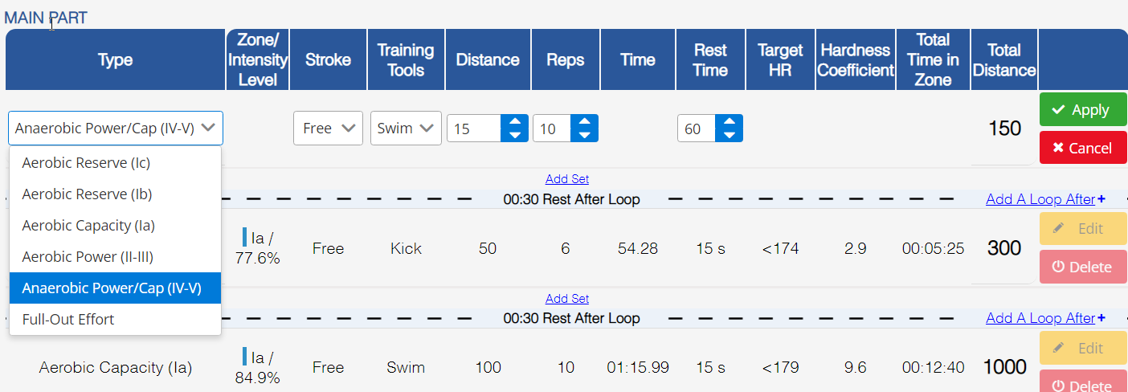Viewport: 1128px width, 392px height.
Task: Increase the Distance value with up arrow
Action: [514, 121]
